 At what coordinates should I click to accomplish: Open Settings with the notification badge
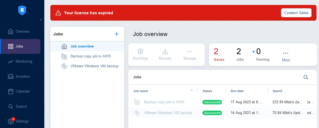click(20, 121)
